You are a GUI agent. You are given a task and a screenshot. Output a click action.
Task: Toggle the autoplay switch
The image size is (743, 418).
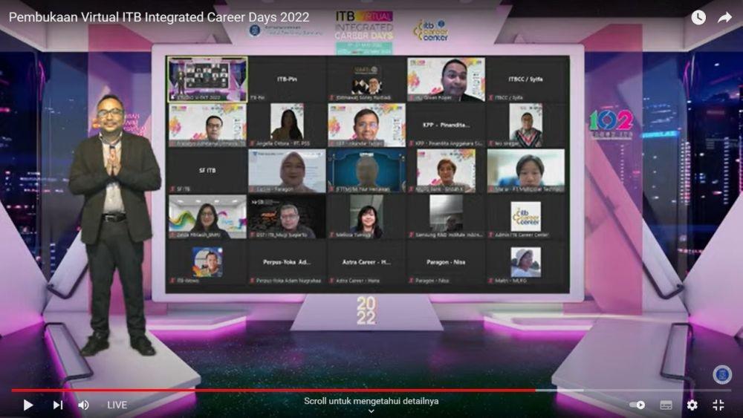pos(637,405)
